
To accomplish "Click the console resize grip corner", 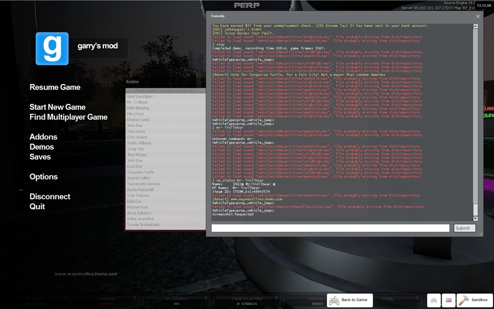I will point(481,234).
